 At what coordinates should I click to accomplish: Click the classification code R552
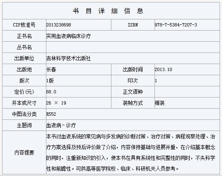(51, 114)
